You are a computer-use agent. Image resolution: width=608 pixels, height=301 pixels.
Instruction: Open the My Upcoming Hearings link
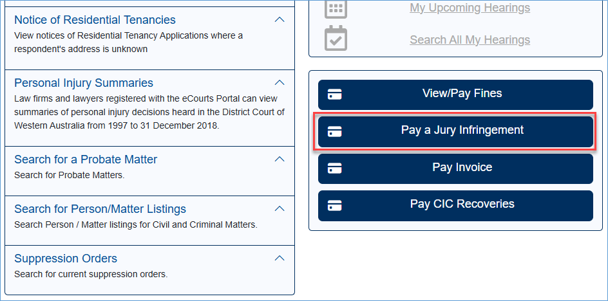click(x=470, y=8)
